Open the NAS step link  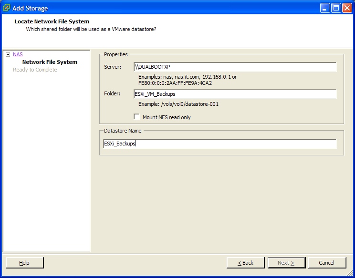point(18,54)
